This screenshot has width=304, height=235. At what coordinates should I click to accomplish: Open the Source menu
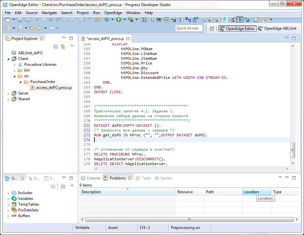[x=32, y=13]
